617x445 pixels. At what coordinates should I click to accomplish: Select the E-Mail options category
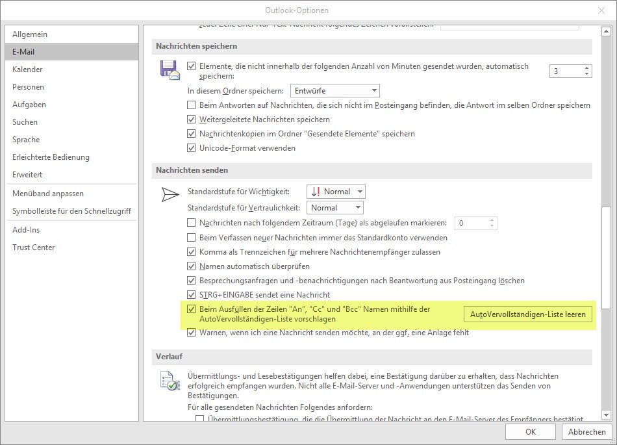point(72,51)
